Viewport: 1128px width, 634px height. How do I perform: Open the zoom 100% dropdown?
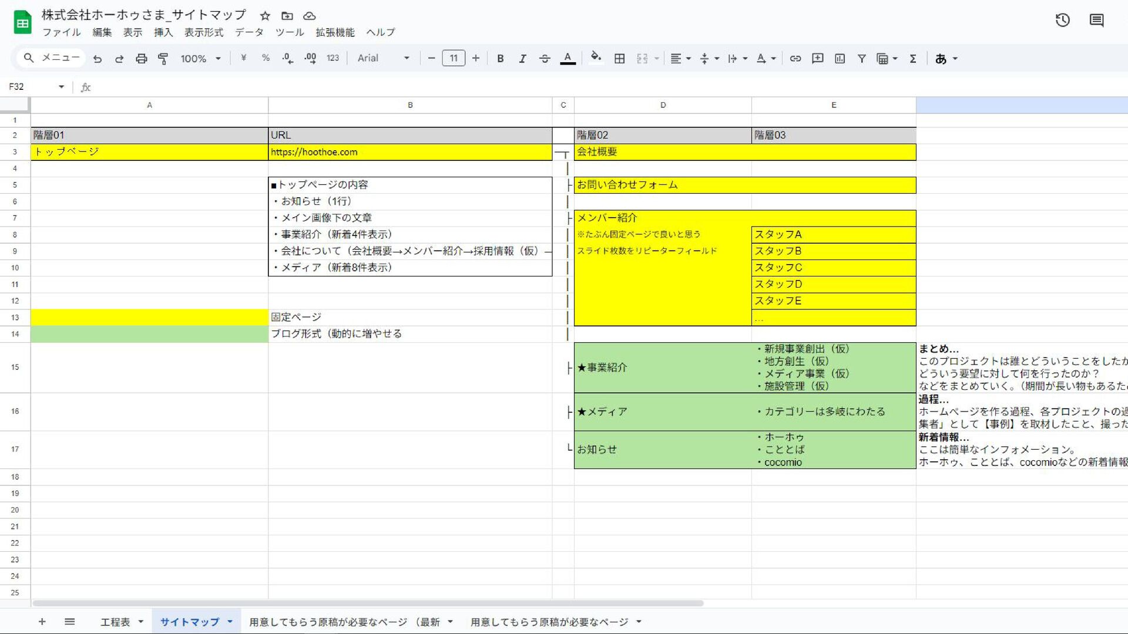coord(200,58)
